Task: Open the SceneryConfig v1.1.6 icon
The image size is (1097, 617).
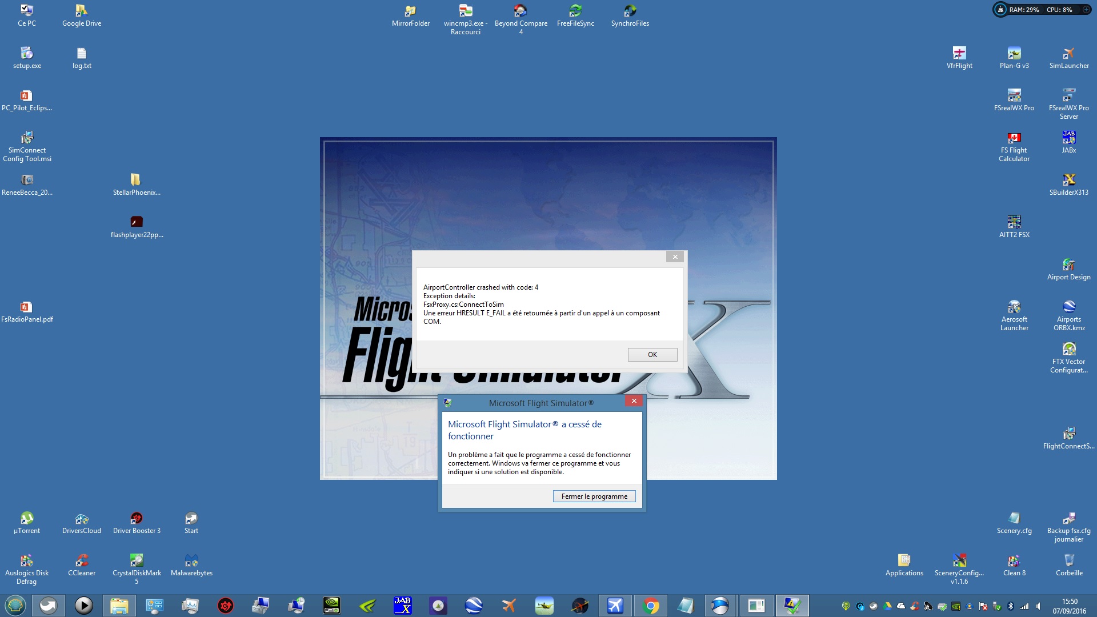Action: [x=959, y=570]
